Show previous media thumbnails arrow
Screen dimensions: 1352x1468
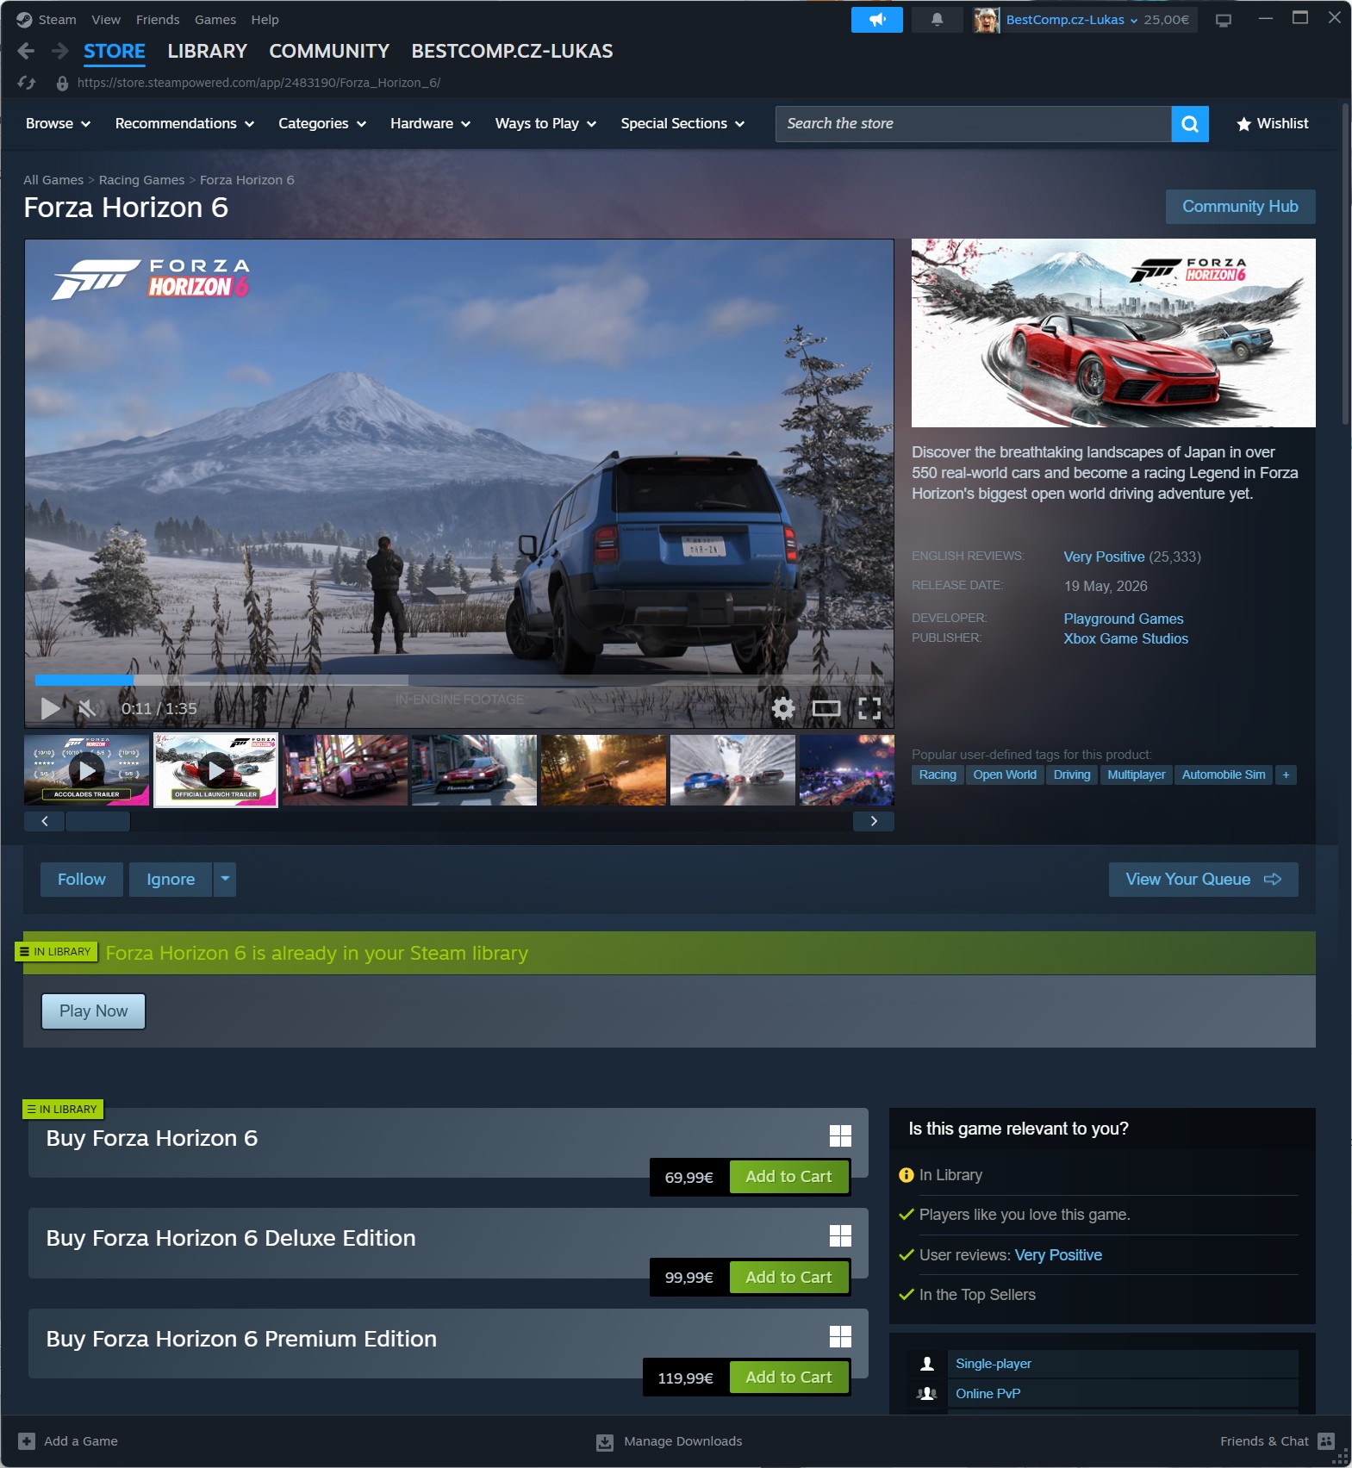[x=45, y=821]
